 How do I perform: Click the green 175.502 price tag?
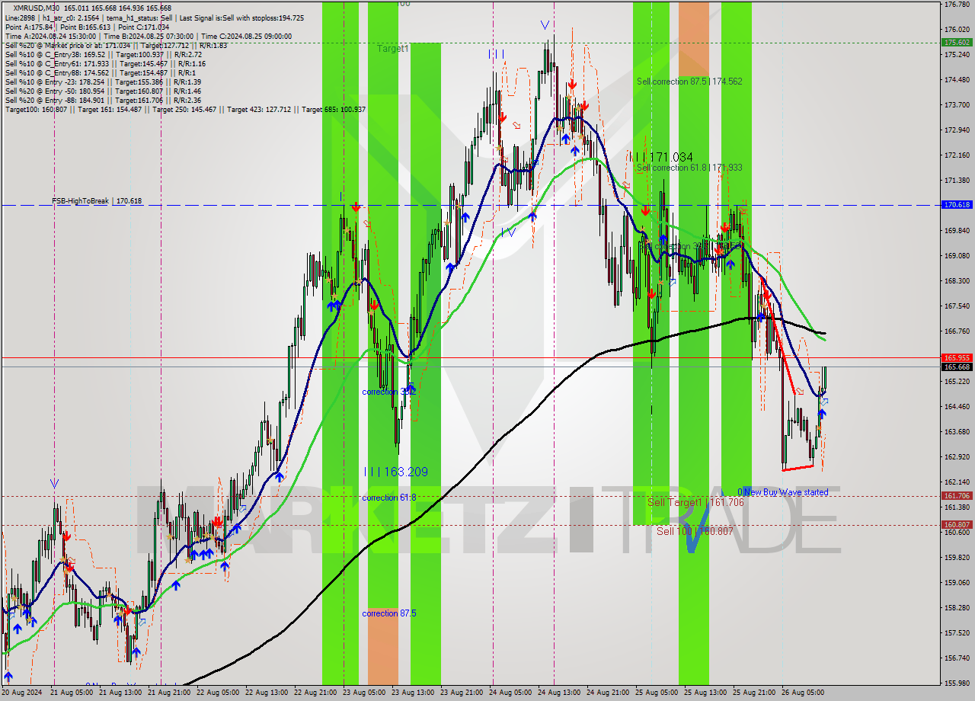click(x=957, y=43)
